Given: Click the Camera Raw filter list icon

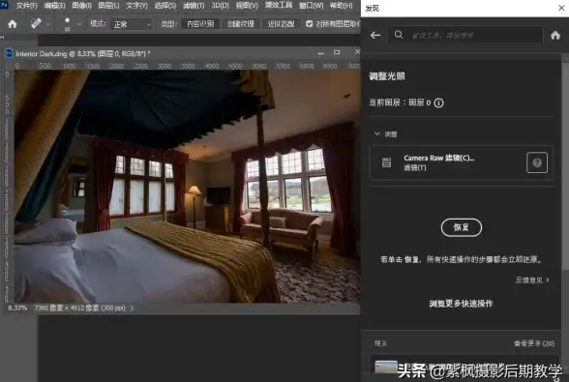Looking at the screenshot, I should pyautogui.click(x=386, y=162).
